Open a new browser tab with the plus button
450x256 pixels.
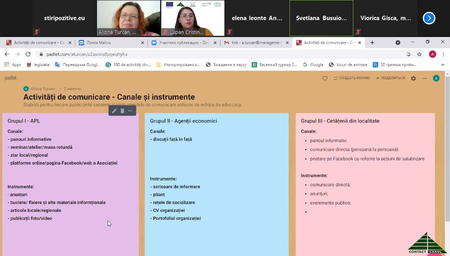click(x=372, y=43)
